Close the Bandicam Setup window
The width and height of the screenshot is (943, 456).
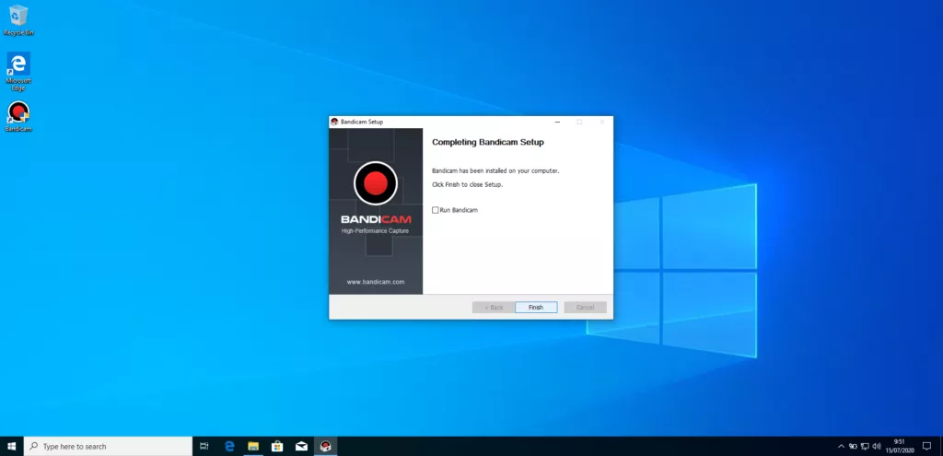coord(602,122)
